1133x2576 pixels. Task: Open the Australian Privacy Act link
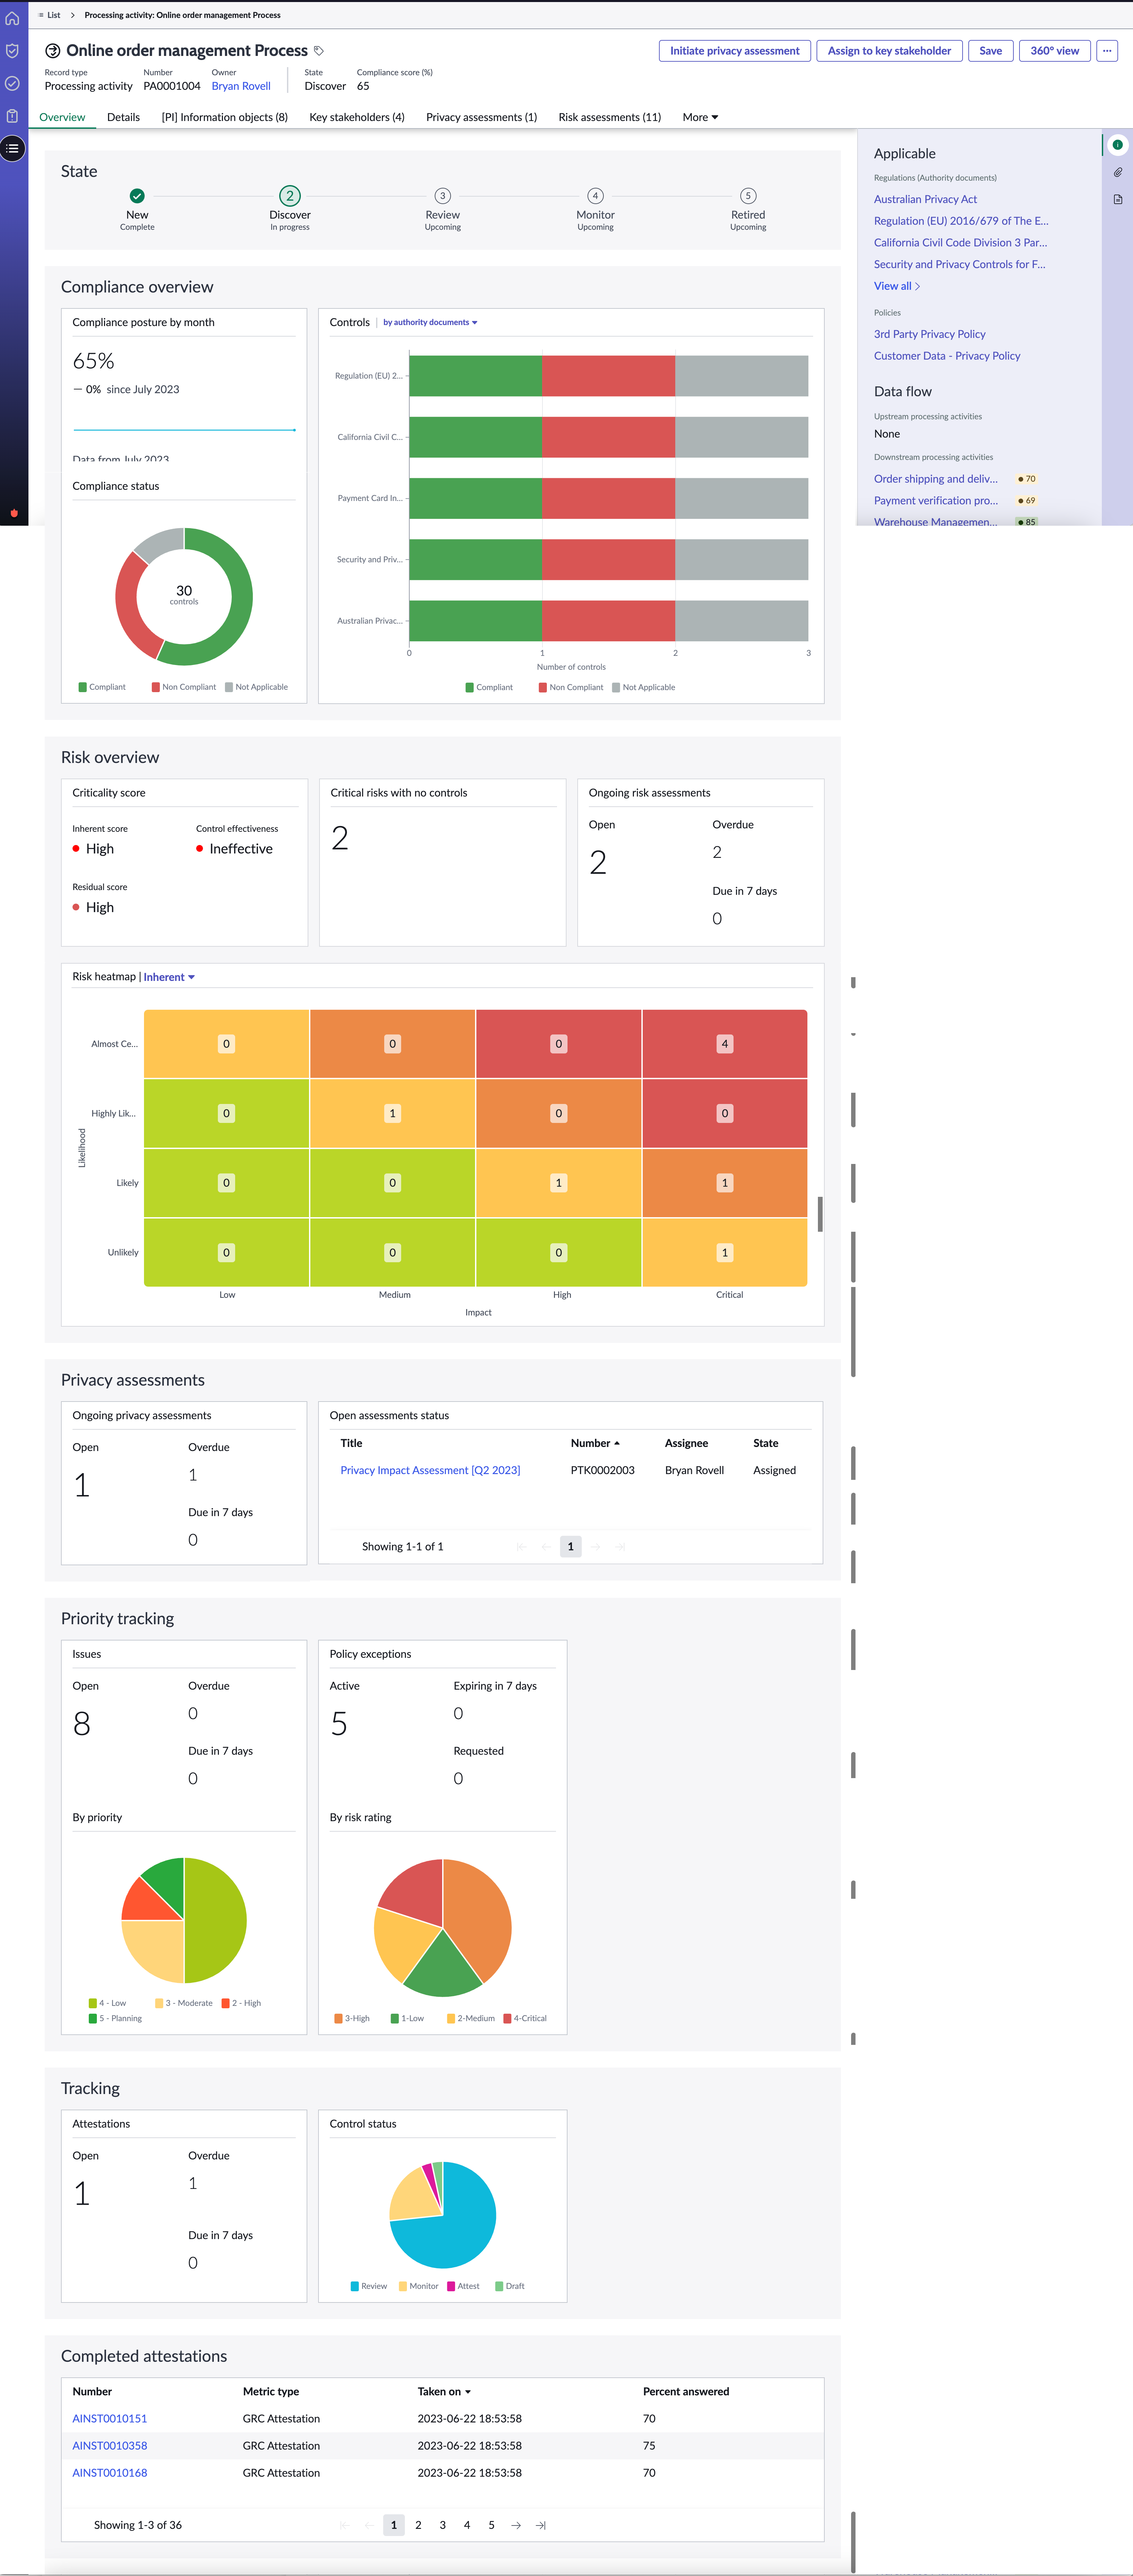(925, 199)
